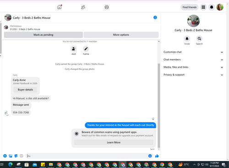Click the taskbar clock showing 11:28 PM

[x=214, y=164]
